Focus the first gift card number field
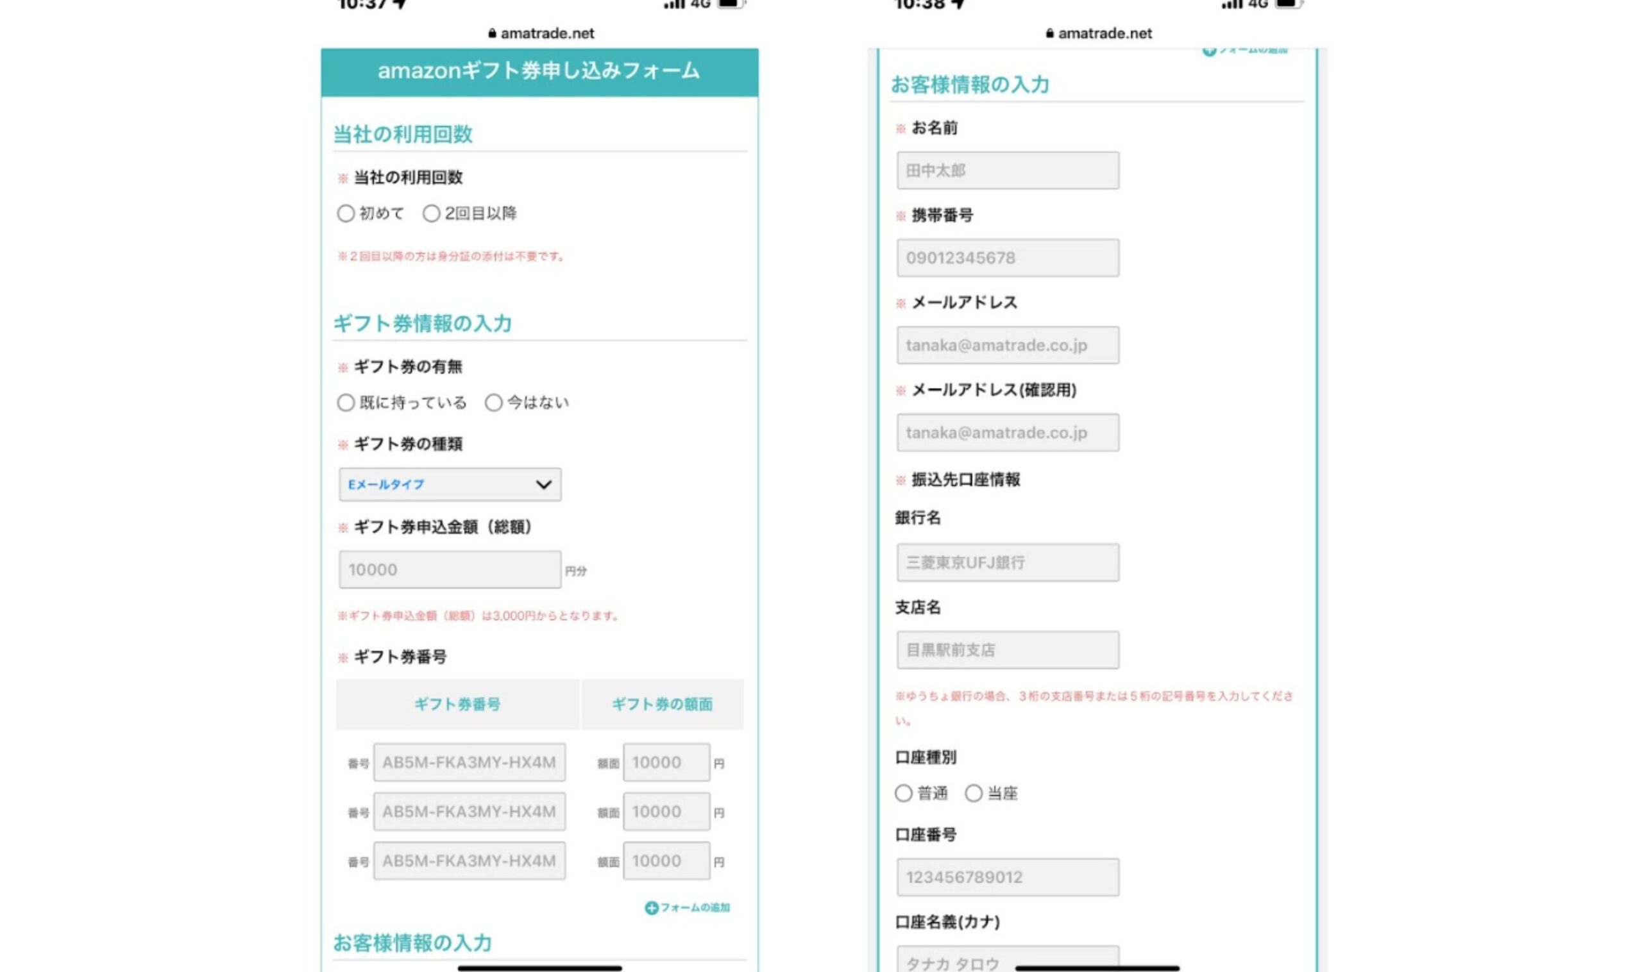Image resolution: width=1642 pixels, height=972 pixels. [469, 762]
